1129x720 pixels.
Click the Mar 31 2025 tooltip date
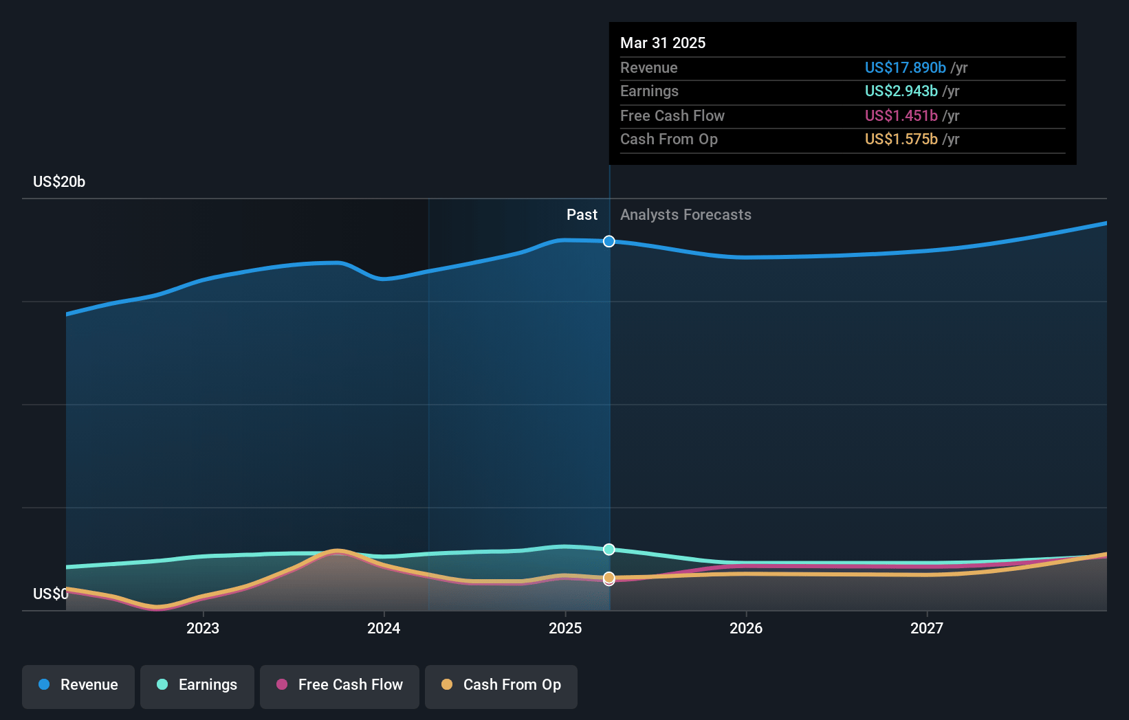coord(663,43)
